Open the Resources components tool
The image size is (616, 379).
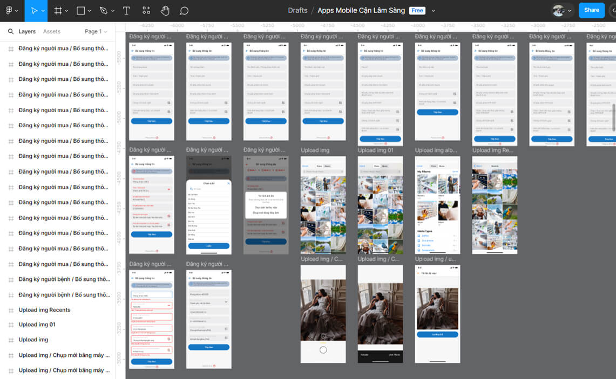pos(146,11)
